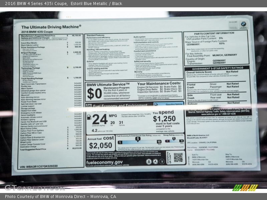Image resolution: width=267 pixels, height=200 pixels.
Task: Expand the M Sport Package options list
Action: point(29,52)
